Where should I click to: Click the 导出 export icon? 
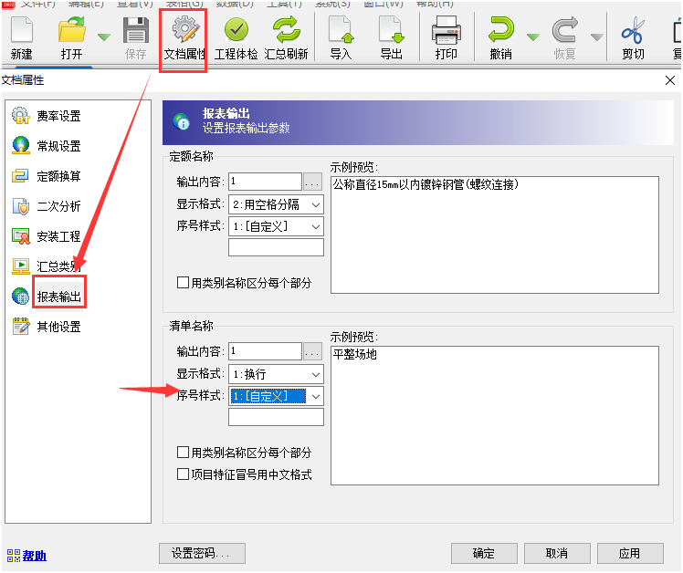391,33
